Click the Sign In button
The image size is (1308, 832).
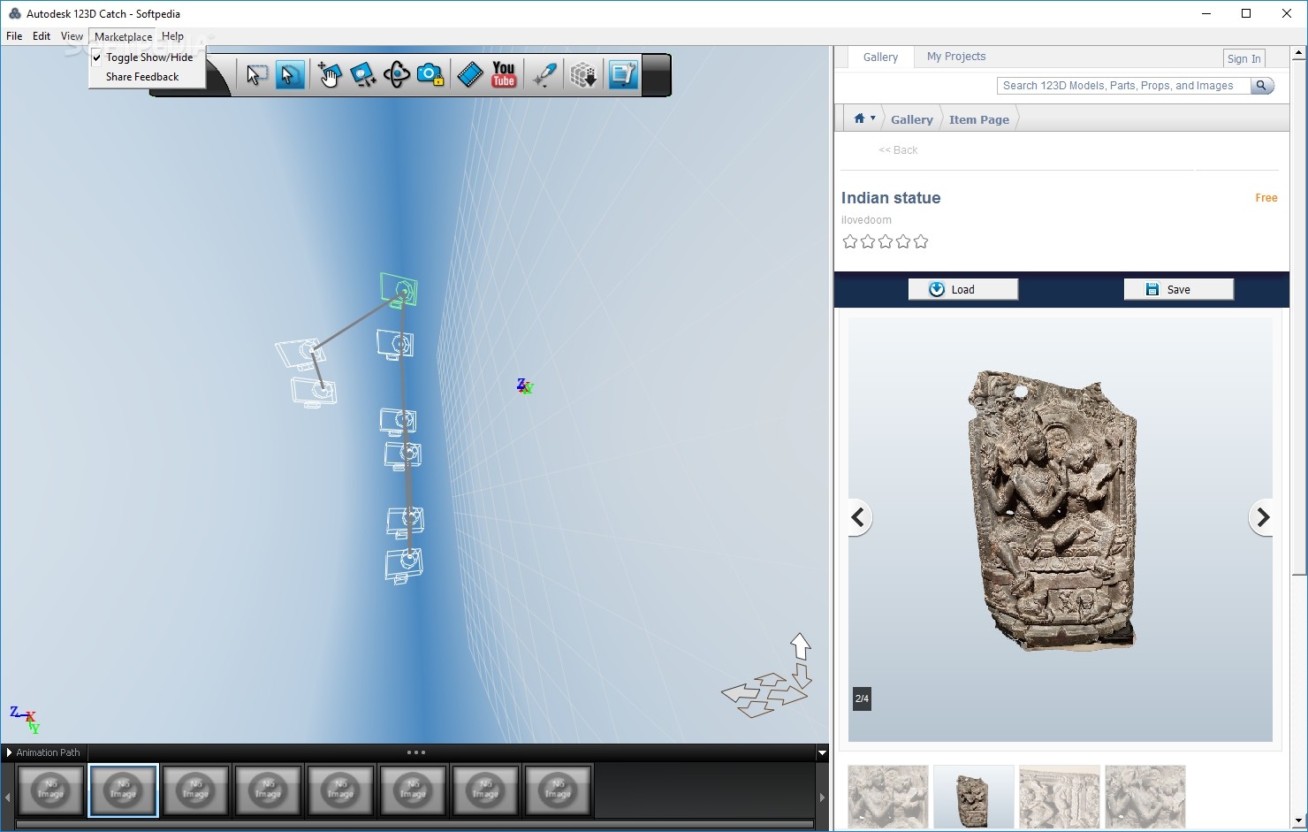(x=1243, y=58)
